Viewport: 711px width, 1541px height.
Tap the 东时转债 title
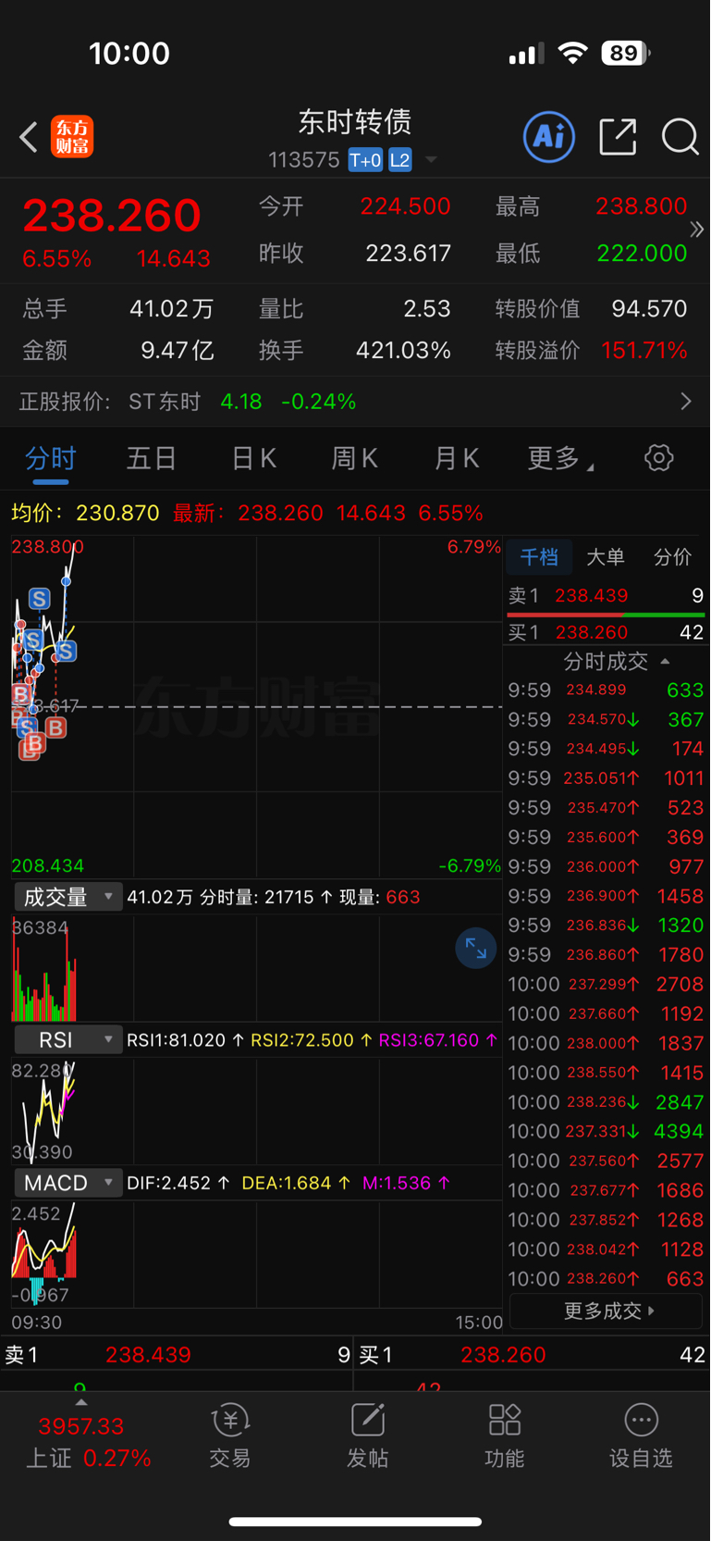[x=354, y=121]
